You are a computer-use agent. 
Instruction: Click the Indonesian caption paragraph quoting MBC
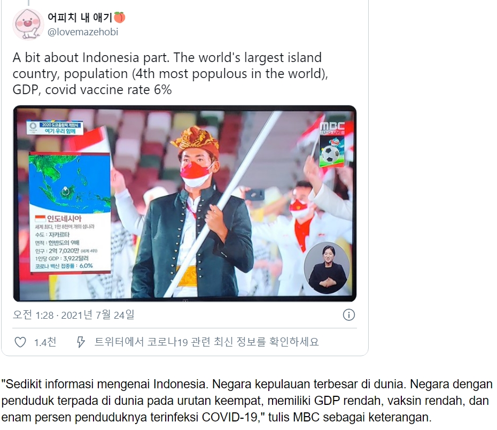247,401
